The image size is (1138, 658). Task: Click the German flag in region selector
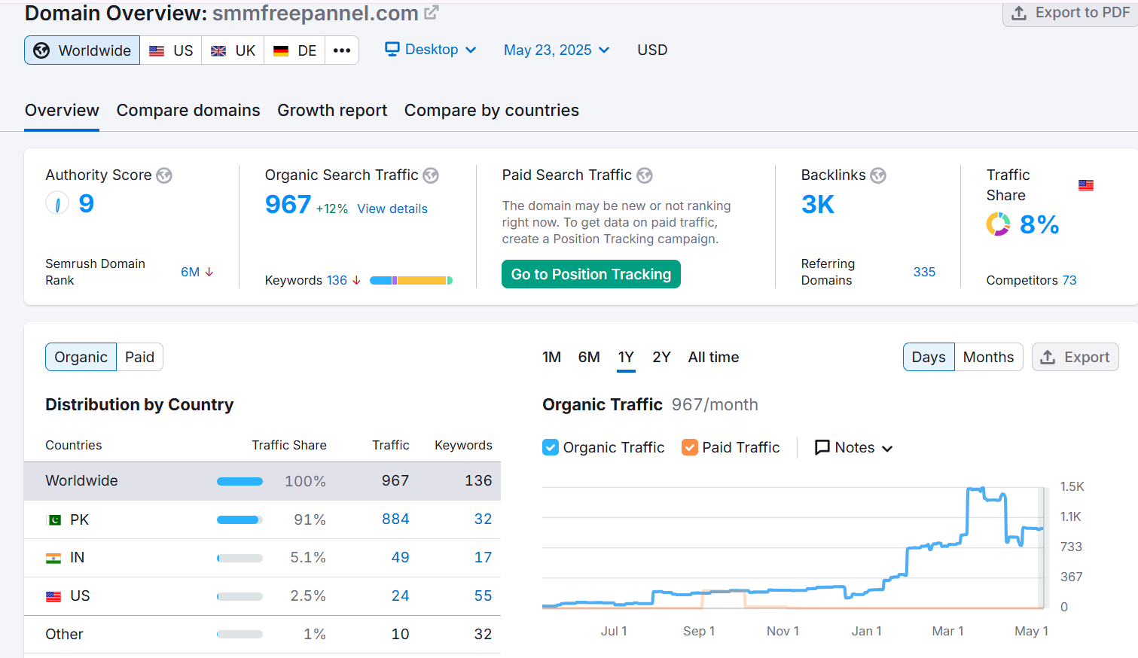coord(281,51)
